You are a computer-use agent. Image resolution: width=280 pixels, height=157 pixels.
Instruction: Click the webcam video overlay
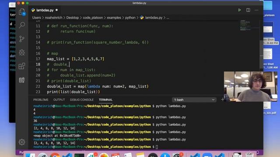pyautogui.click(x=251, y=86)
